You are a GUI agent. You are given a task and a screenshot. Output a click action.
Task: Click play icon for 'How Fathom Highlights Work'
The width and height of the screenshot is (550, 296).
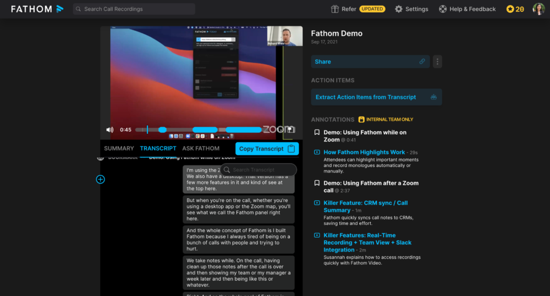(x=317, y=152)
